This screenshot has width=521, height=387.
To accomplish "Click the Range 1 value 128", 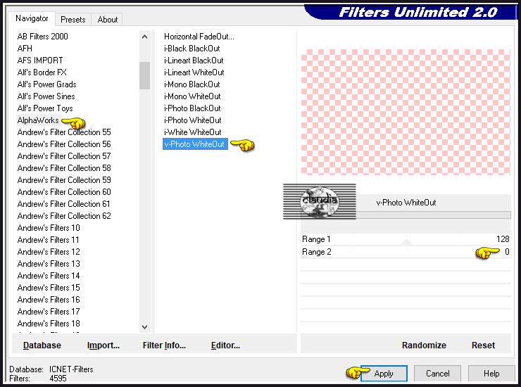I will pyautogui.click(x=503, y=239).
